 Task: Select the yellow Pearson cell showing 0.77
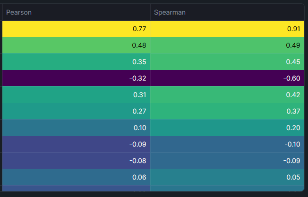(139, 29)
